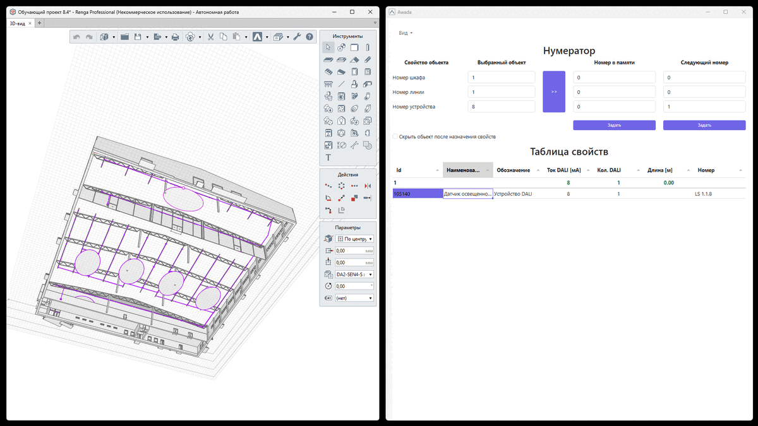Image resolution: width=758 pixels, height=426 pixels.
Task: Click the Обозначение column header
Action: (x=518, y=170)
